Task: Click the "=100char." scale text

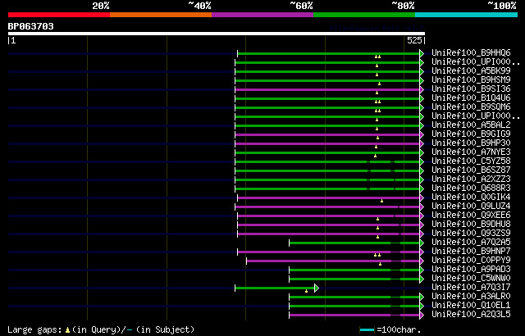Action: pos(399,330)
